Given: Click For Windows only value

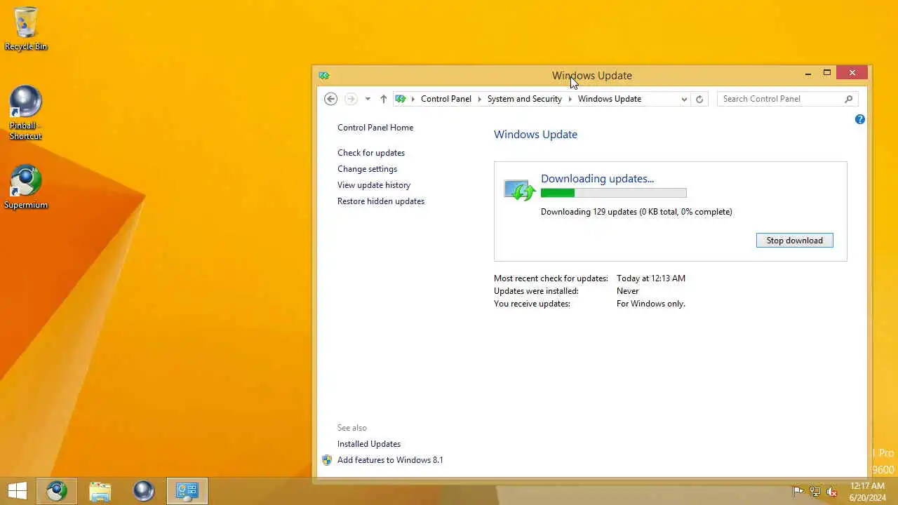Looking at the screenshot, I should click(x=651, y=304).
